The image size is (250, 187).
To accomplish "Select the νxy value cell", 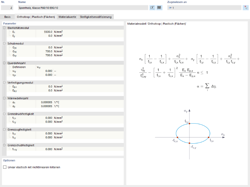I will point(44,71).
